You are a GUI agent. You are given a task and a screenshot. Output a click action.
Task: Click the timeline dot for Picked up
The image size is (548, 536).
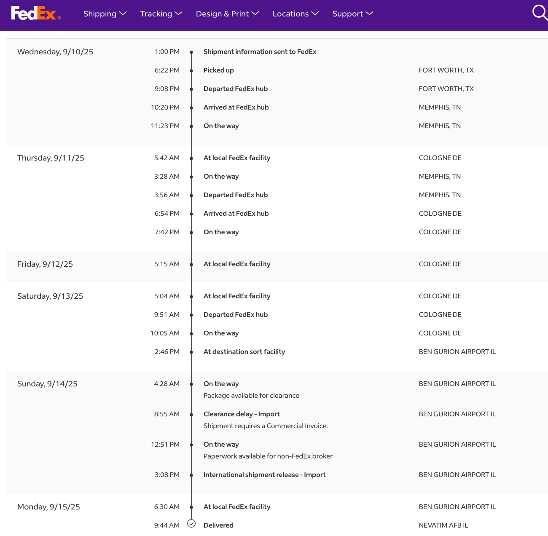point(191,71)
